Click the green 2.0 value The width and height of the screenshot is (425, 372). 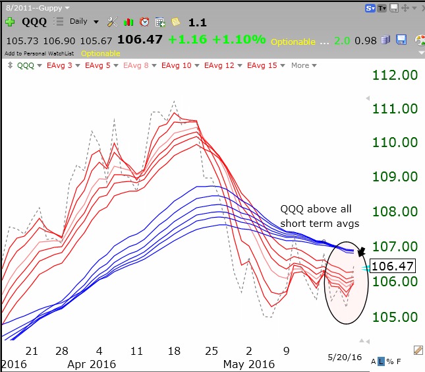342,41
